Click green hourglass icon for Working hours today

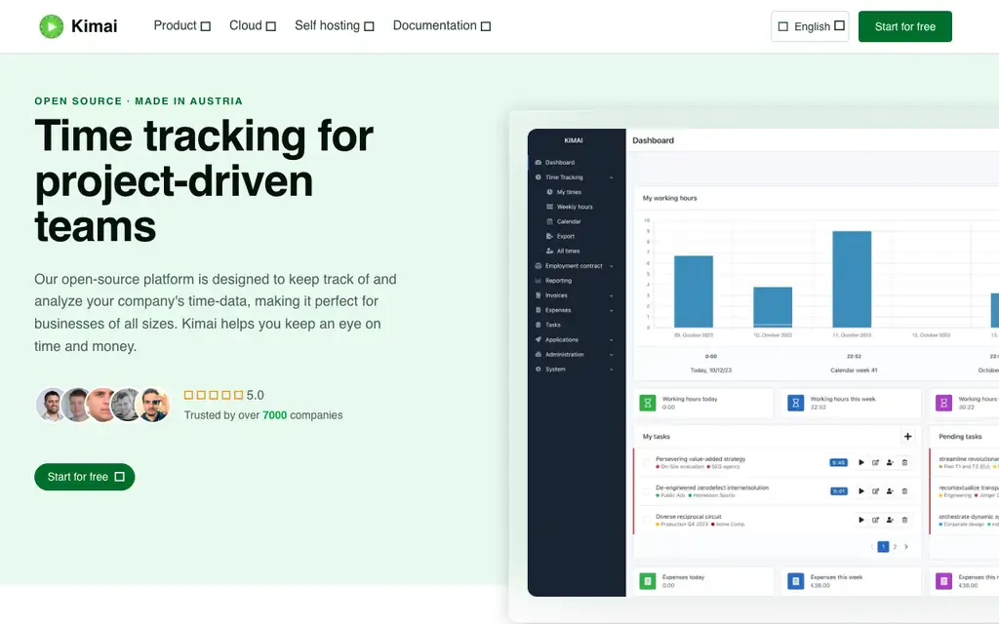648,403
